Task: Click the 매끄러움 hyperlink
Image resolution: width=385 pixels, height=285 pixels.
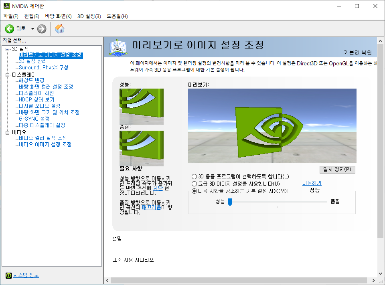Action: point(152,207)
